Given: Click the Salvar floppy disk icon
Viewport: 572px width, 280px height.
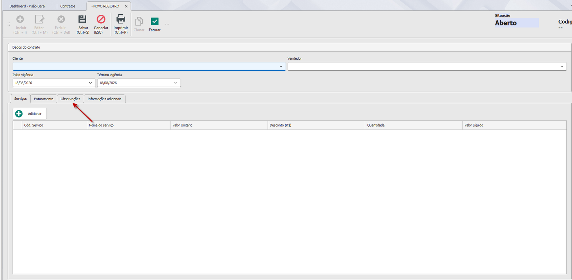Looking at the screenshot, I should pos(82,19).
